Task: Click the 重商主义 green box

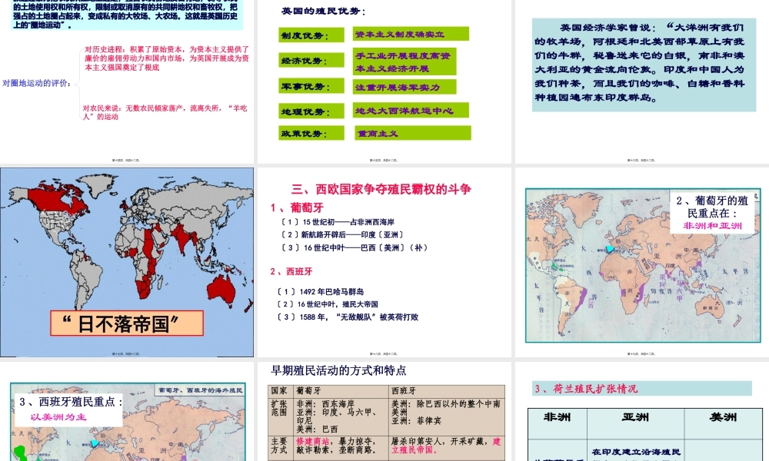Action: [413, 133]
